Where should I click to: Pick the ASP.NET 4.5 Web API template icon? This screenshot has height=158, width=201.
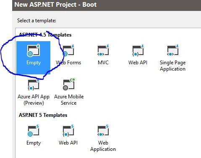[138, 50]
